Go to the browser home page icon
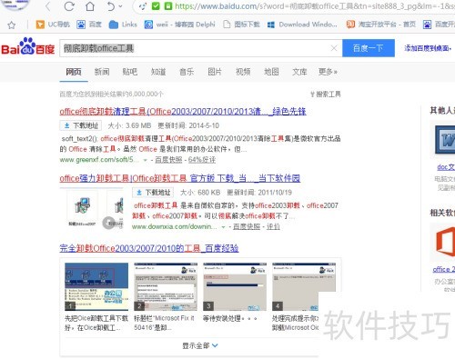This screenshot has height=359, width=455. [90, 6]
